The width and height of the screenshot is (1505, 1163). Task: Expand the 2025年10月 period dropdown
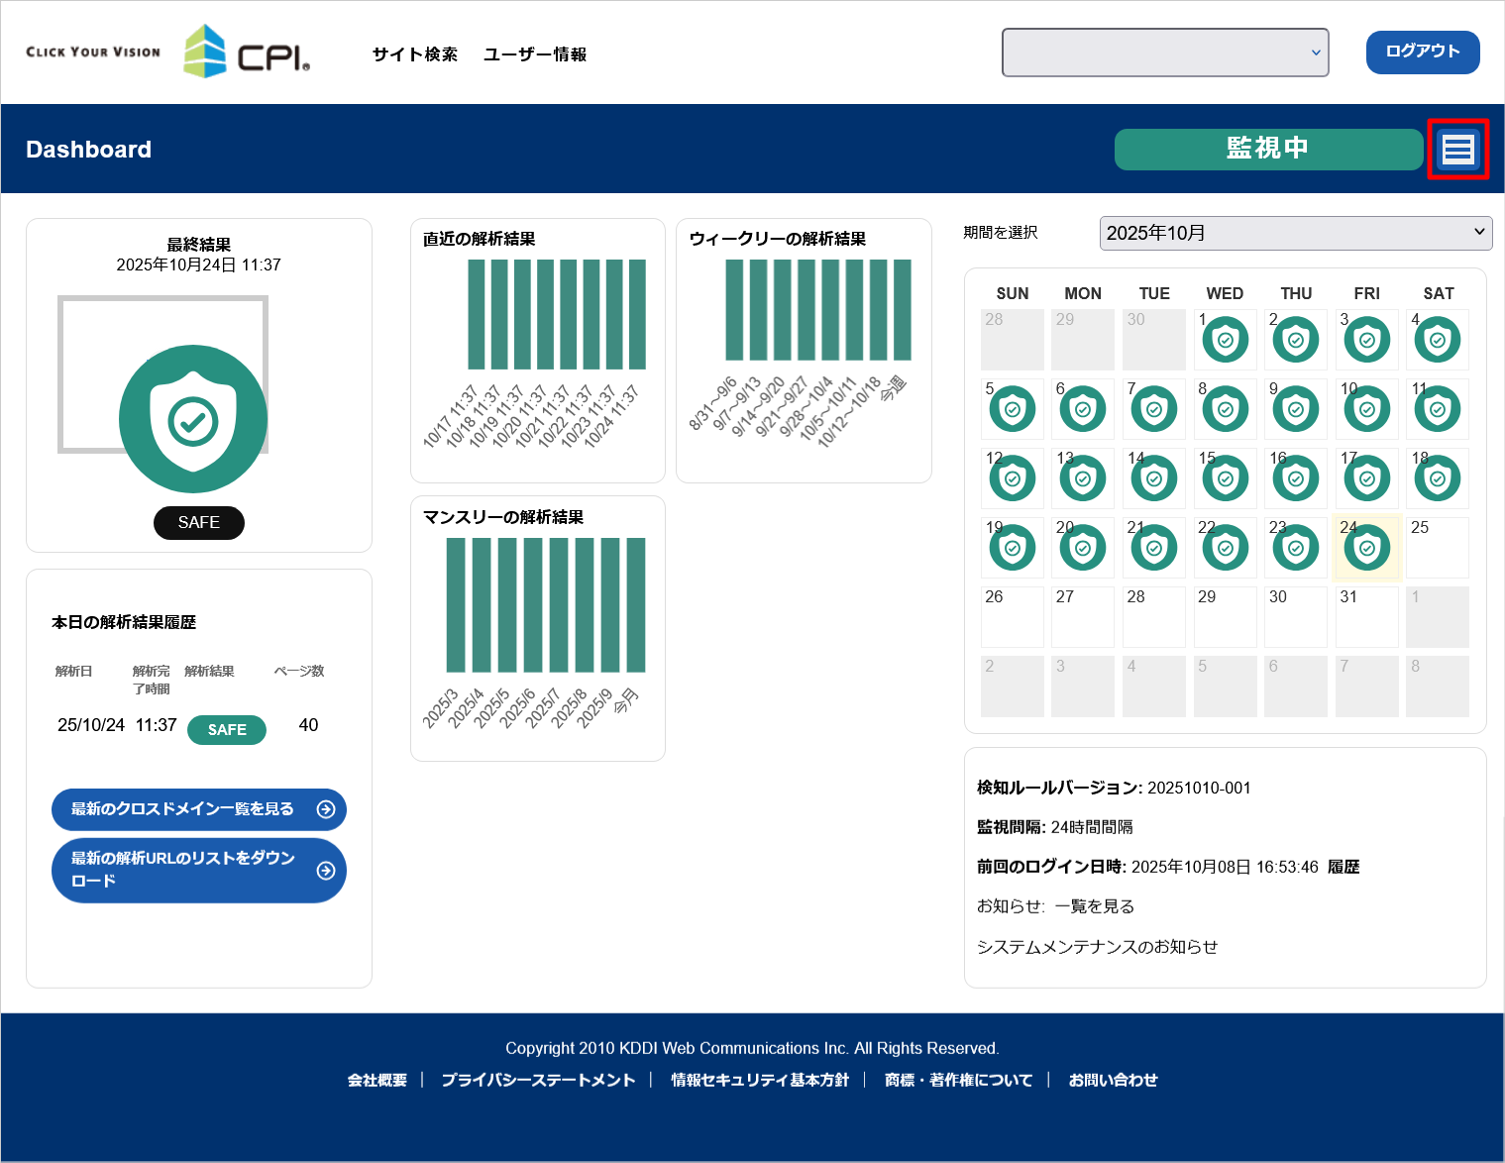point(1295,233)
